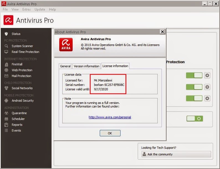Screen dimensions: 220x169
Task: Select Scheduler in the sidebar
Action: click(18, 119)
